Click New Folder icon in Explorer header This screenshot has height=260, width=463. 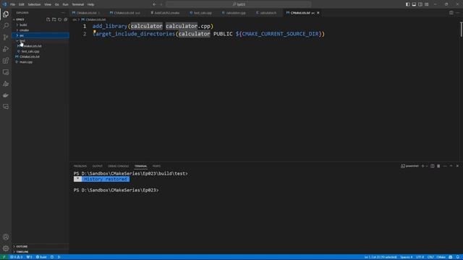tap(54, 19)
